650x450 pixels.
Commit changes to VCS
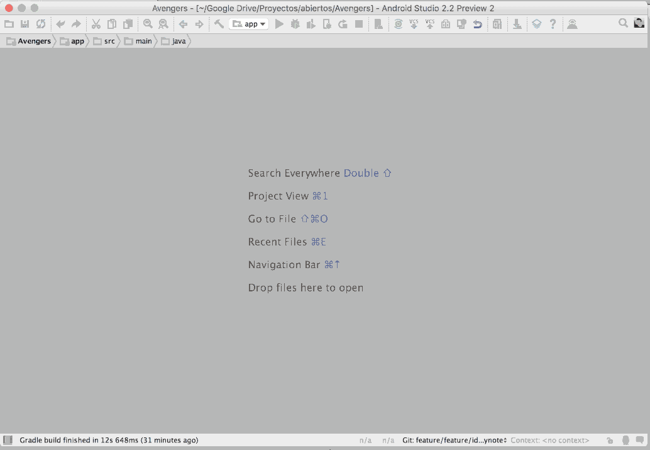[430, 24]
